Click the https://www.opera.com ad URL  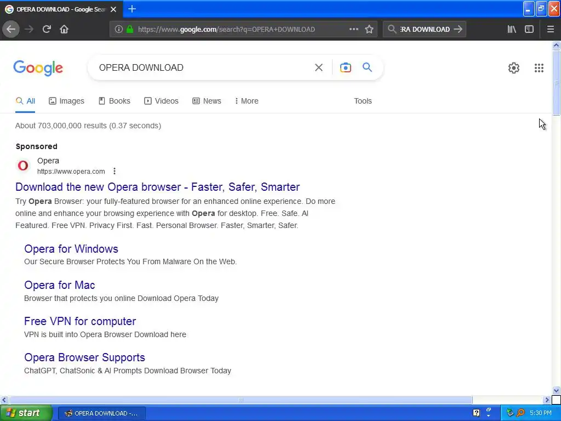[x=71, y=172]
